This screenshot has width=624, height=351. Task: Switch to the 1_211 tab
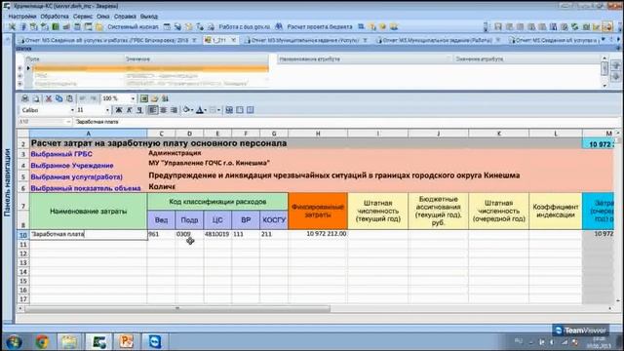[x=220, y=40]
